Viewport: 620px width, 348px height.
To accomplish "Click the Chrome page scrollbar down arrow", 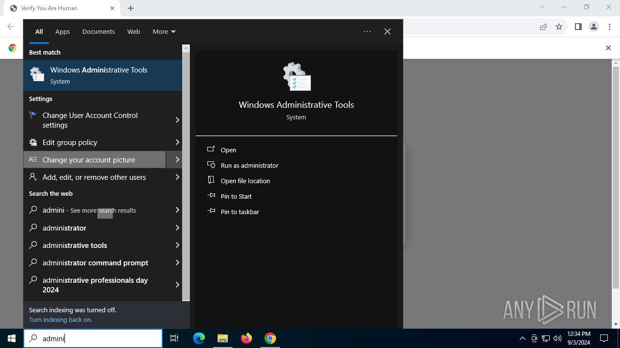I will pyautogui.click(x=616, y=324).
